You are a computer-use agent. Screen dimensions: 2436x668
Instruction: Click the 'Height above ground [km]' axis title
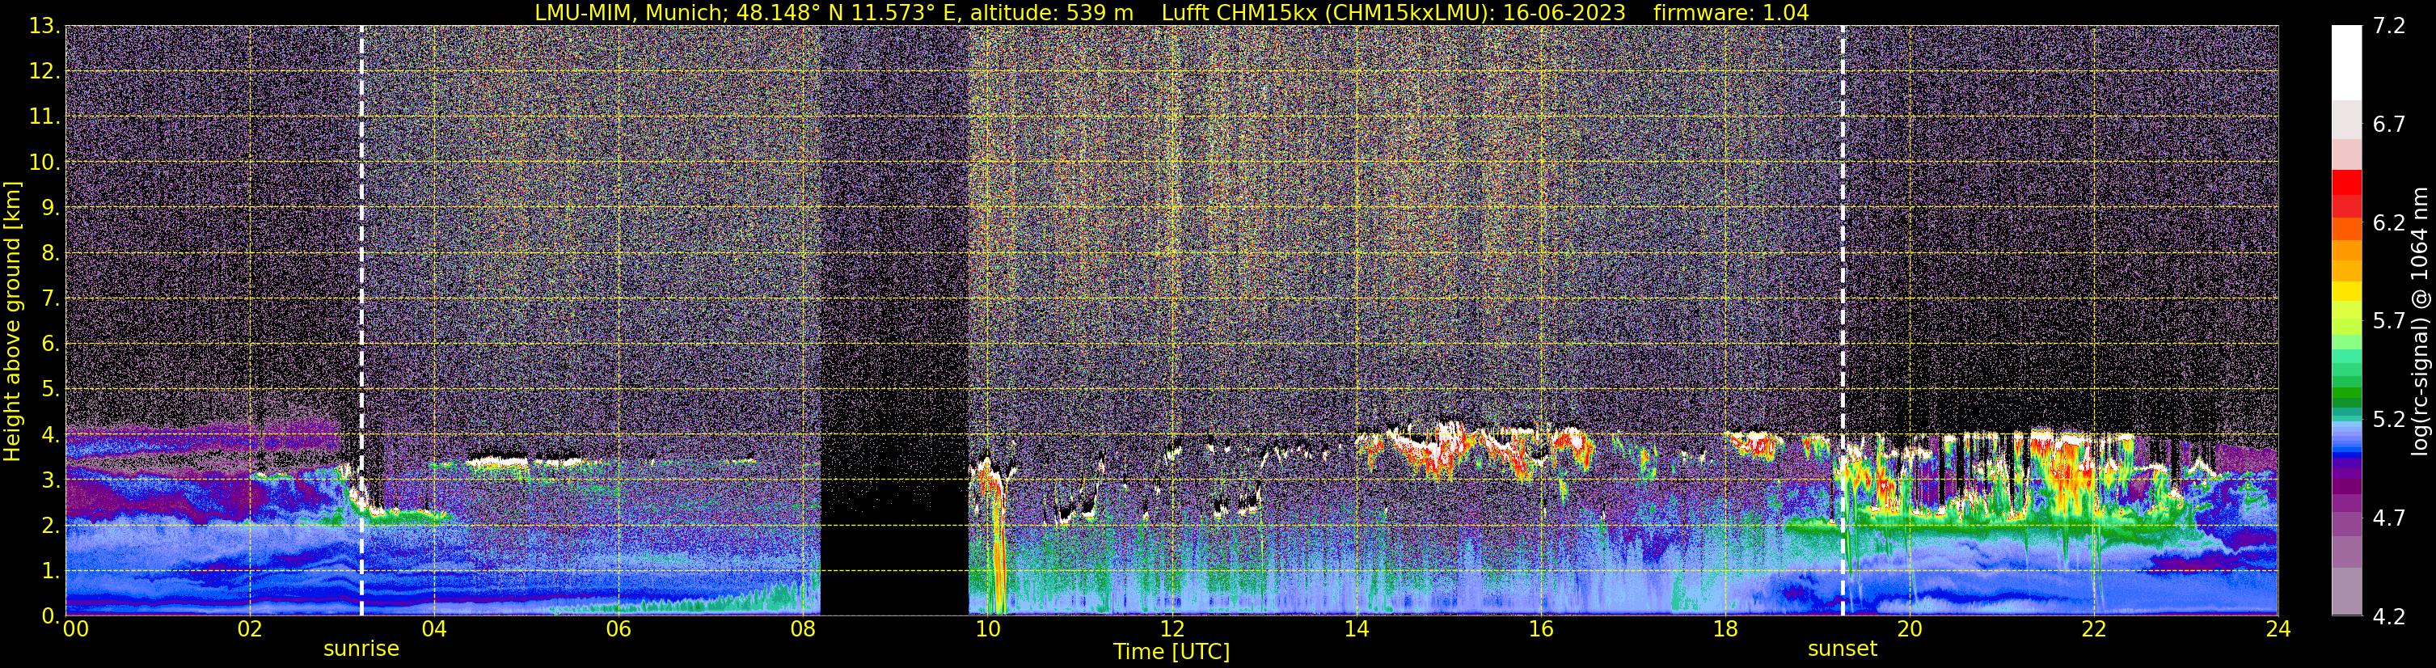coord(12,321)
